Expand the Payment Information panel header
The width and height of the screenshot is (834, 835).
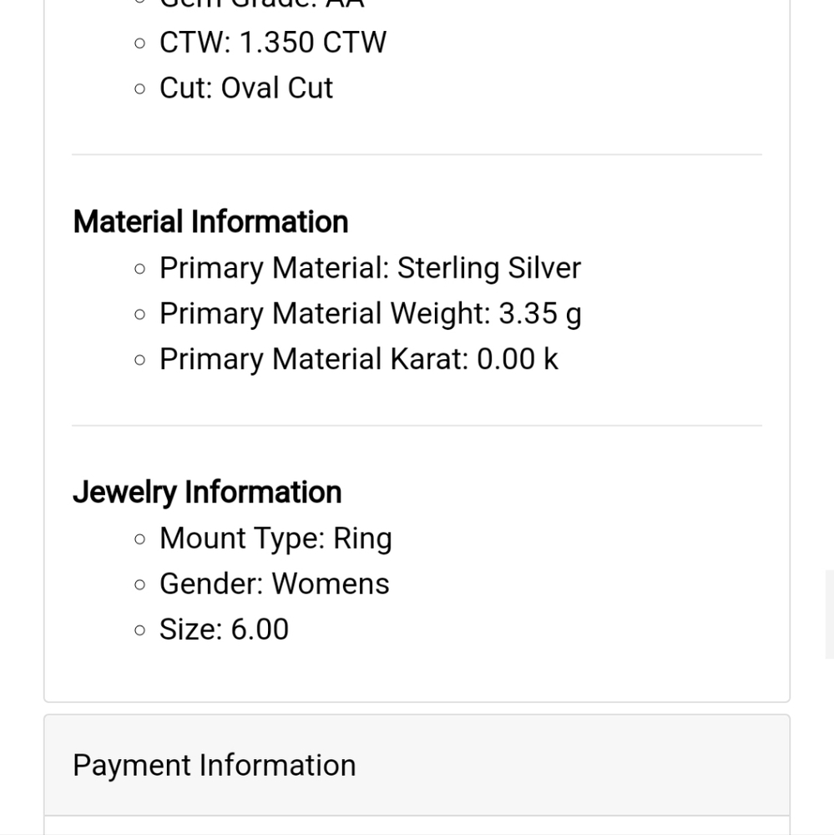point(215,765)
